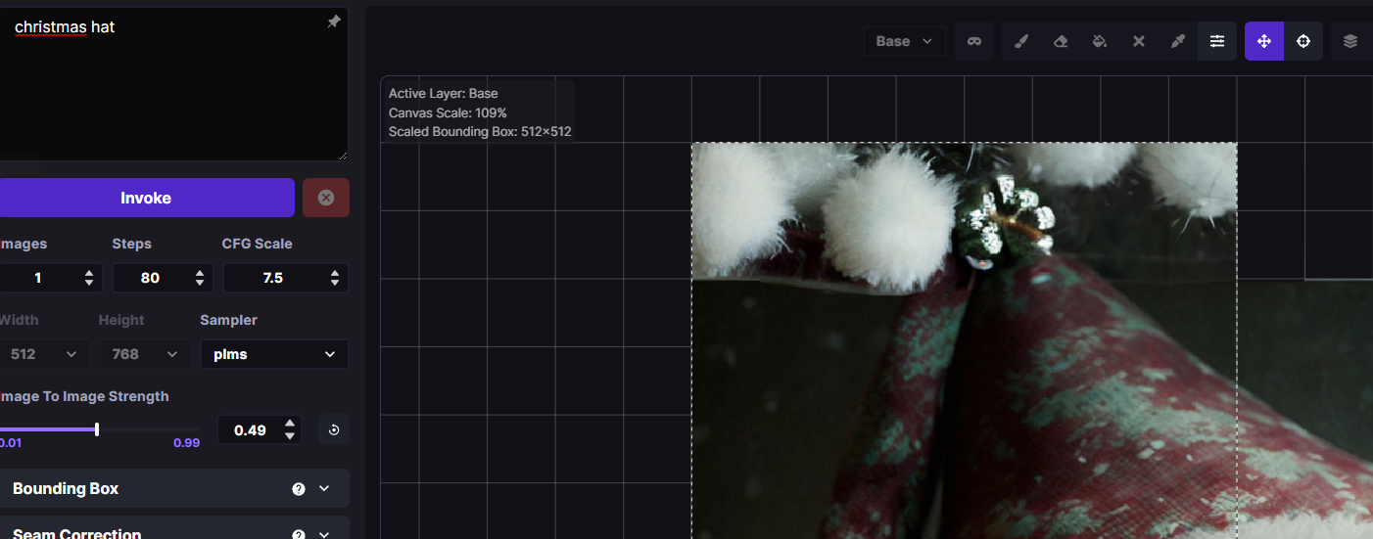Pin the prompt box

333,22
